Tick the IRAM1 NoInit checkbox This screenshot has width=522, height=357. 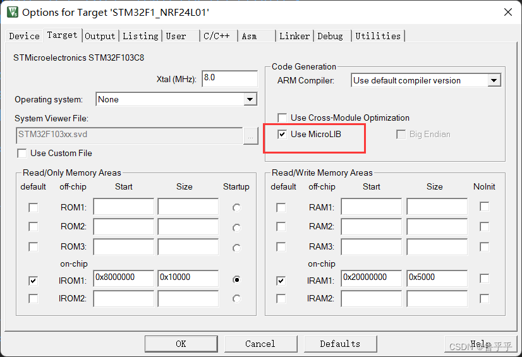click(x=484, y=279)
